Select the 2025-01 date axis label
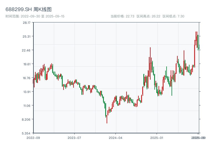Screen dimensions: 221x166 point(157,138)
